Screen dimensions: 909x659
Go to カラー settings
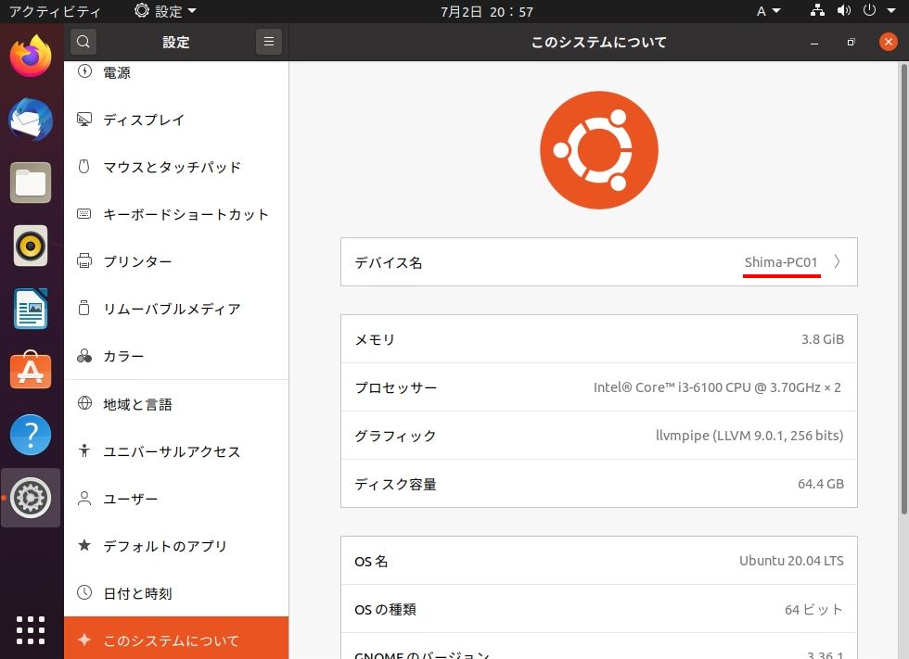click(x=176, y=356)
